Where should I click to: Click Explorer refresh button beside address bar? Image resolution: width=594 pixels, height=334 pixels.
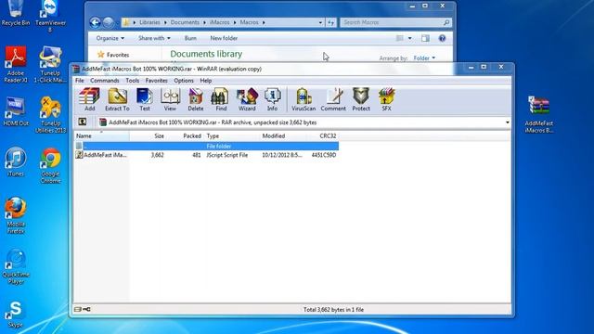point(330,22)
